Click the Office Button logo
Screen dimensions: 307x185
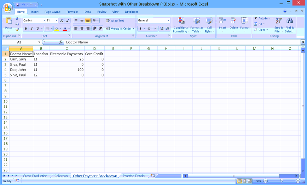[x=7, y=8]
